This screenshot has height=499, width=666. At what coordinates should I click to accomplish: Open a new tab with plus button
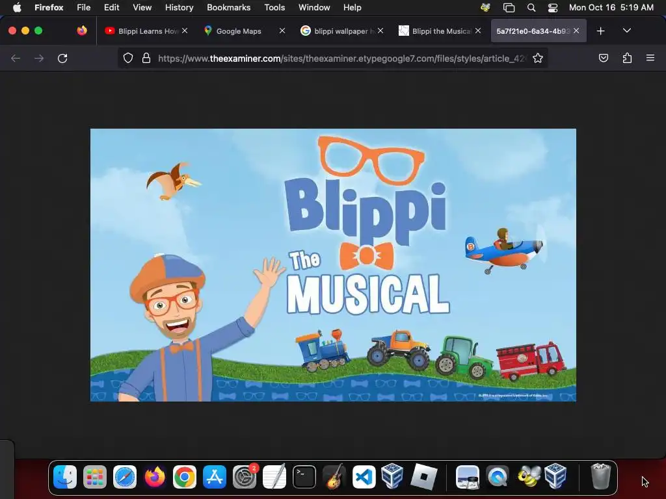pyautogui.click(x=600, y=31)
